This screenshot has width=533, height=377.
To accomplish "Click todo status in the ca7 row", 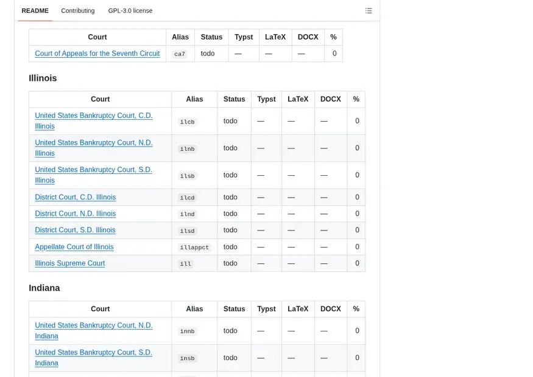I will coord(208,54).
